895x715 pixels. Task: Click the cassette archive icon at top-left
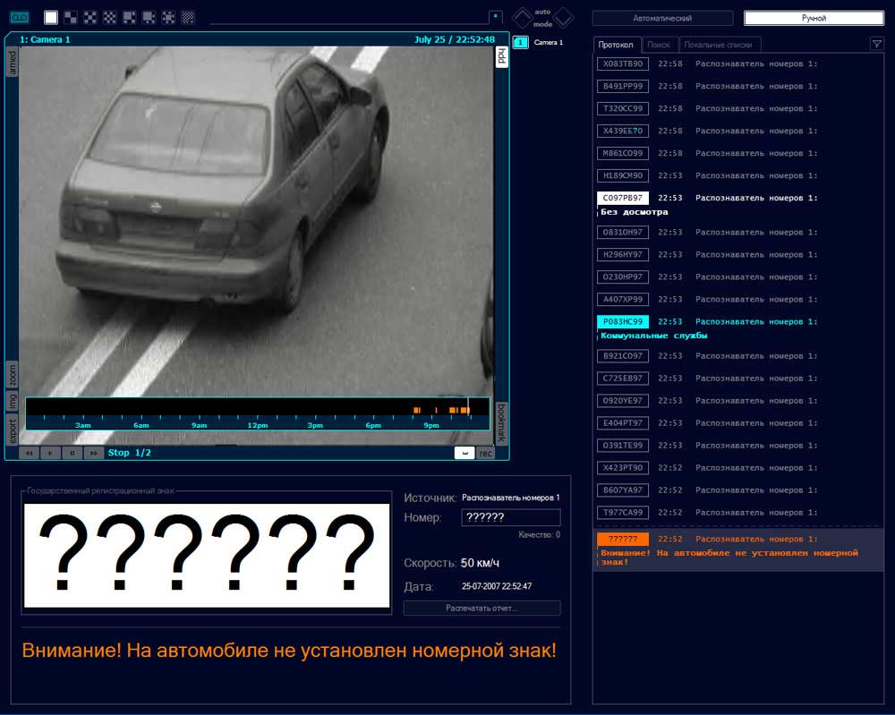[x=20, y=17]
